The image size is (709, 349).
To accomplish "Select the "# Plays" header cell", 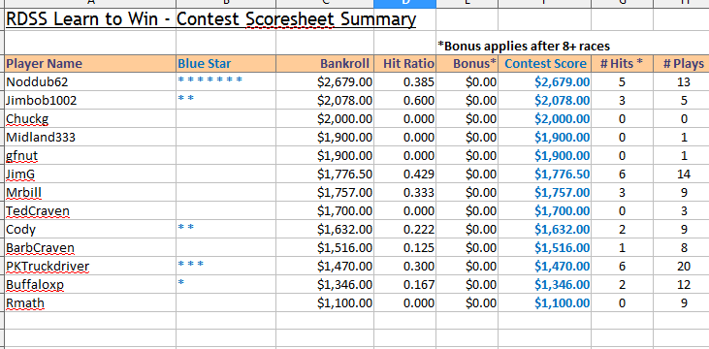I will point(682,64).
